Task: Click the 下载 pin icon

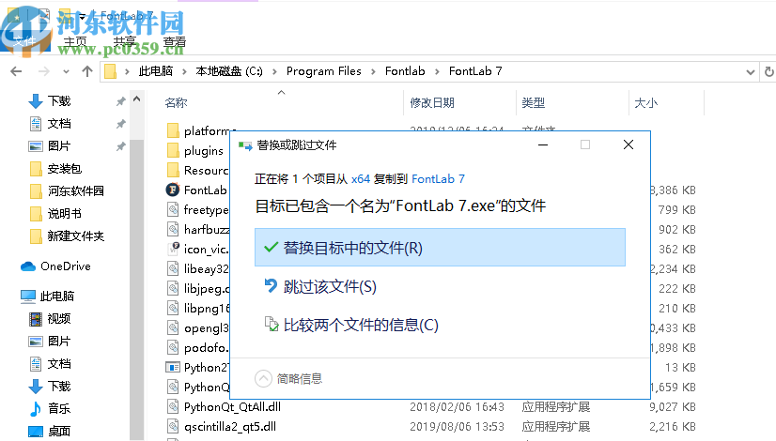Action: [121, 101]
